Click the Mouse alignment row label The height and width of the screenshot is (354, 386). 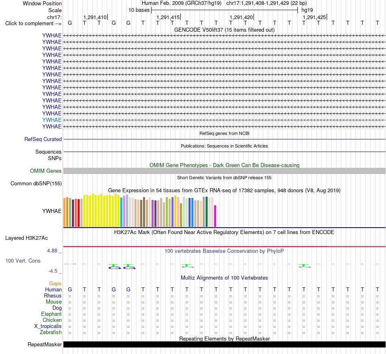point(54,302)
